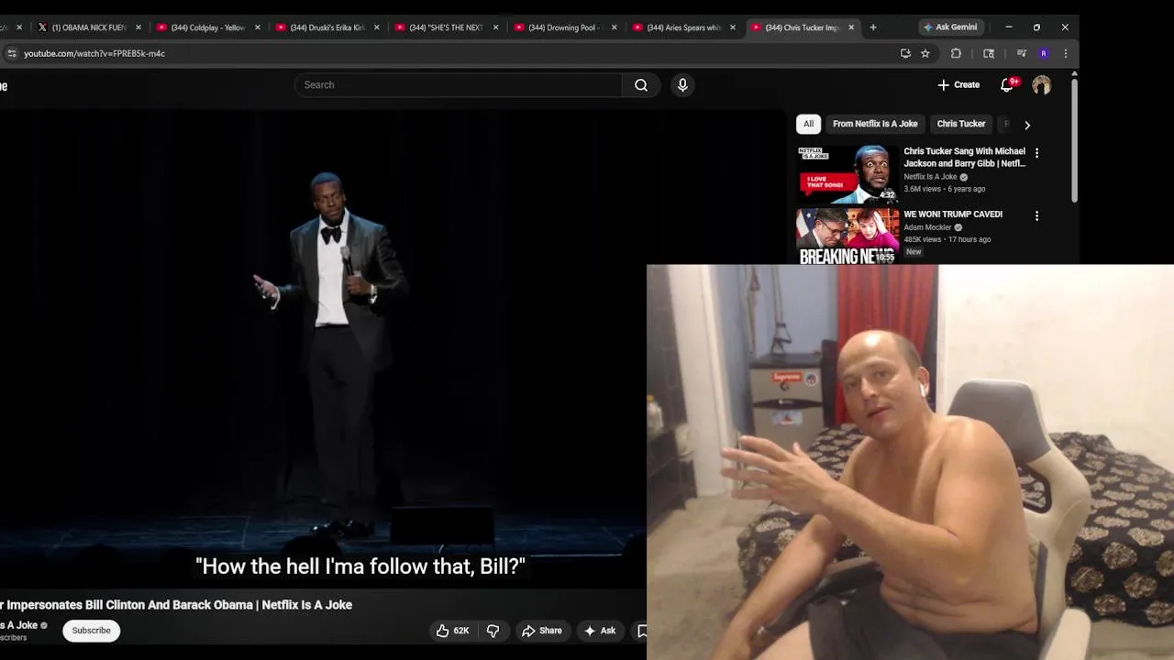Share the video

(x=541, y=631)
